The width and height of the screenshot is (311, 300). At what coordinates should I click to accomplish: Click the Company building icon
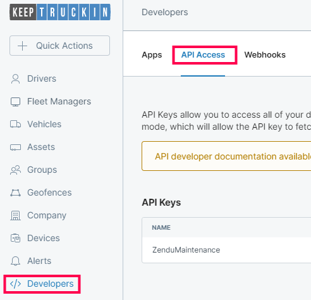pyautogui.click(x=15, y=215)
